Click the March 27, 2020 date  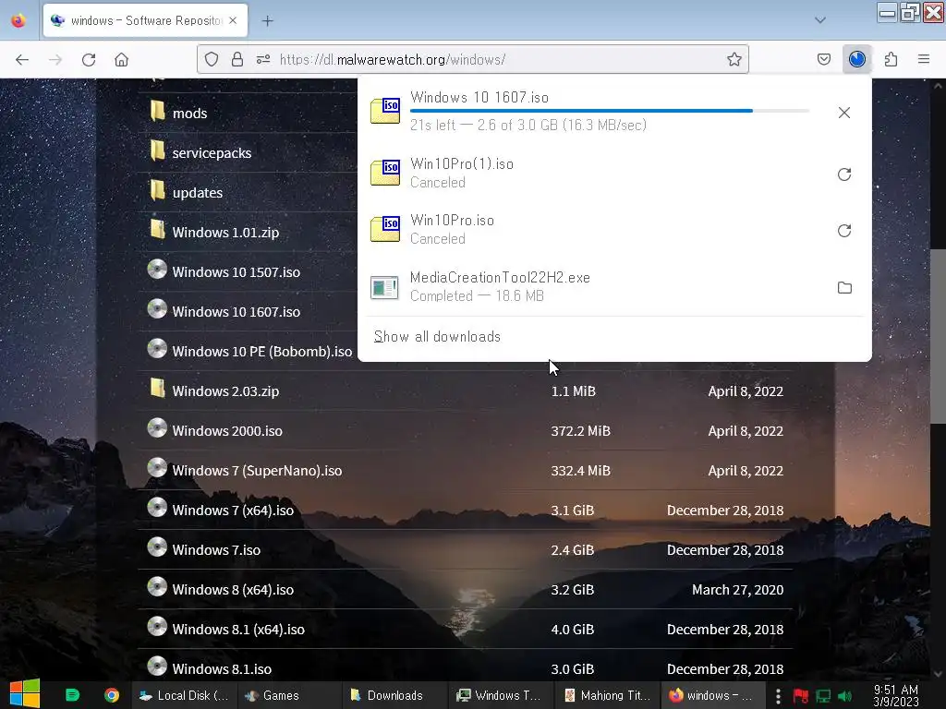coord(737,590)
